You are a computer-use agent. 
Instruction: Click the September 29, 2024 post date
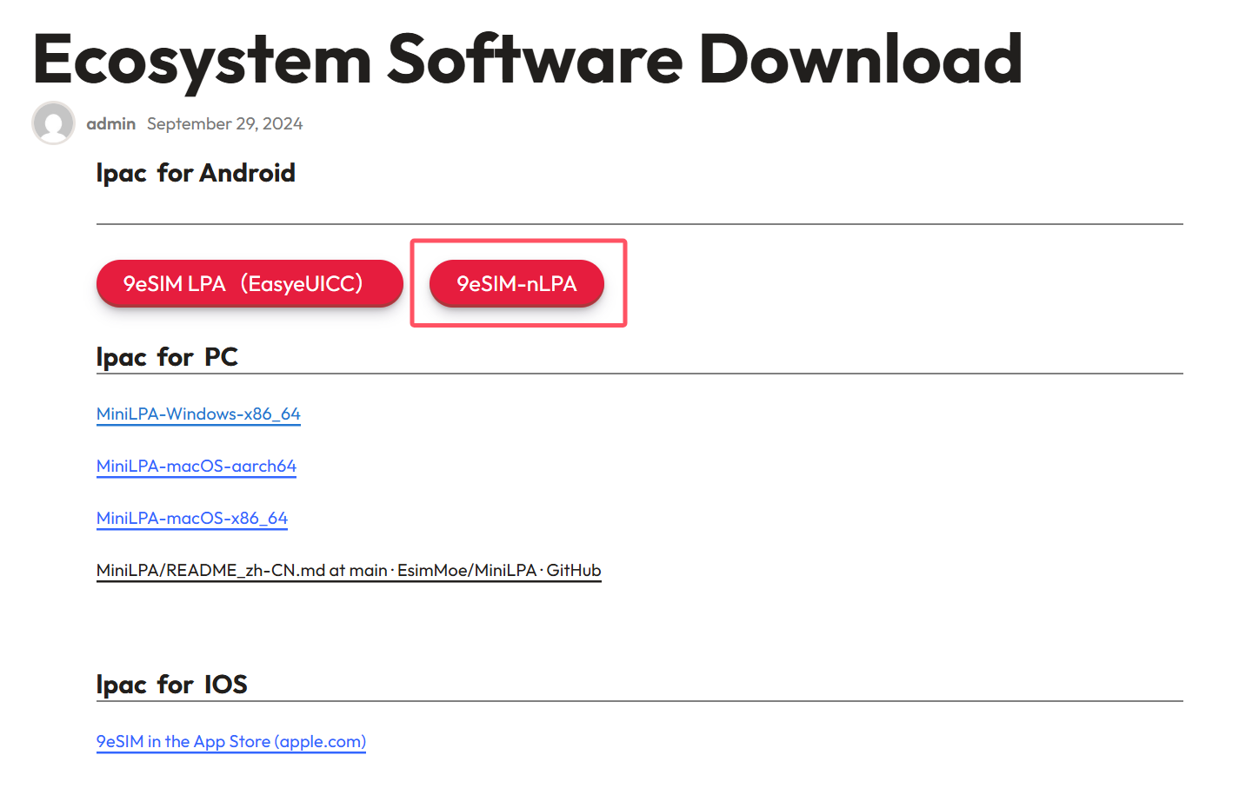click(x=224, y=123)
